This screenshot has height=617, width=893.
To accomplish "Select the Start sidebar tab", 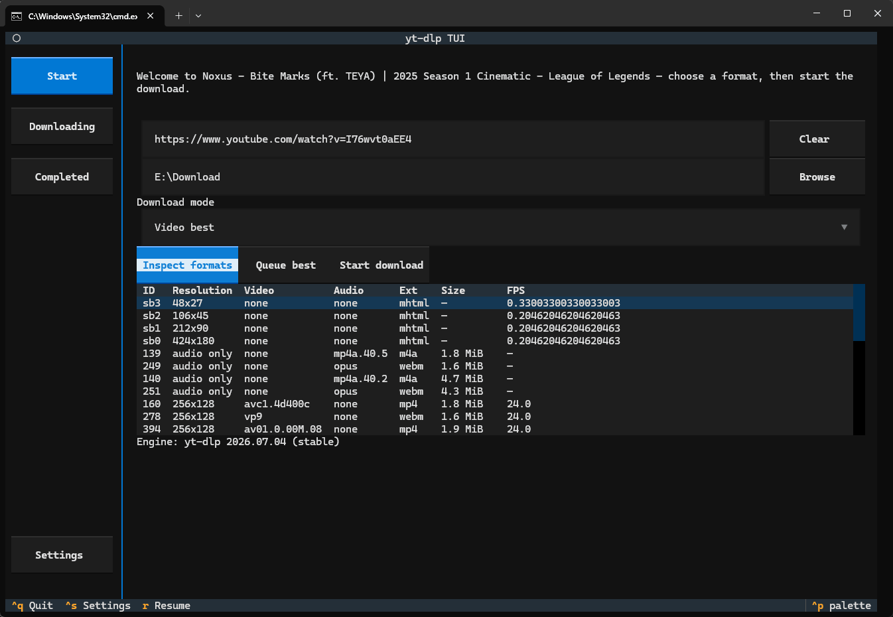I will [x=62, y=76].
